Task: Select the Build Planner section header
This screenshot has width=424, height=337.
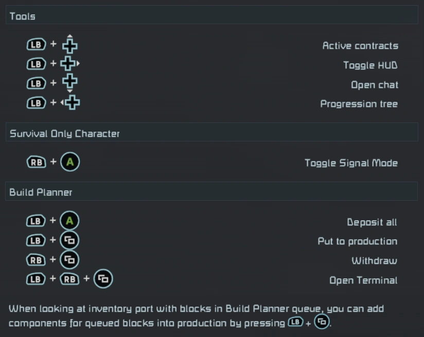Action: pyautogui.click(x=211, y=192)
